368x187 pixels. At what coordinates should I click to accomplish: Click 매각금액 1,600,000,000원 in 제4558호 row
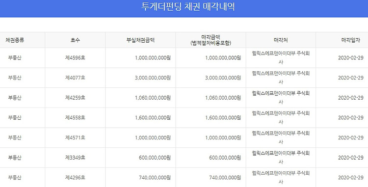(x=223, y=117)
